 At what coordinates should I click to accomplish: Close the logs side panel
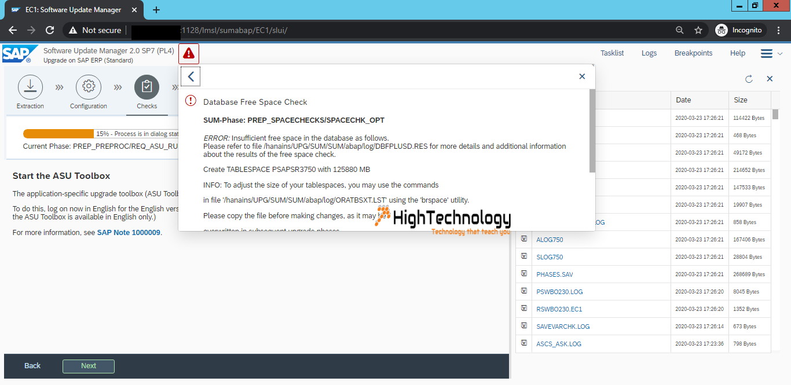[770, 79]
